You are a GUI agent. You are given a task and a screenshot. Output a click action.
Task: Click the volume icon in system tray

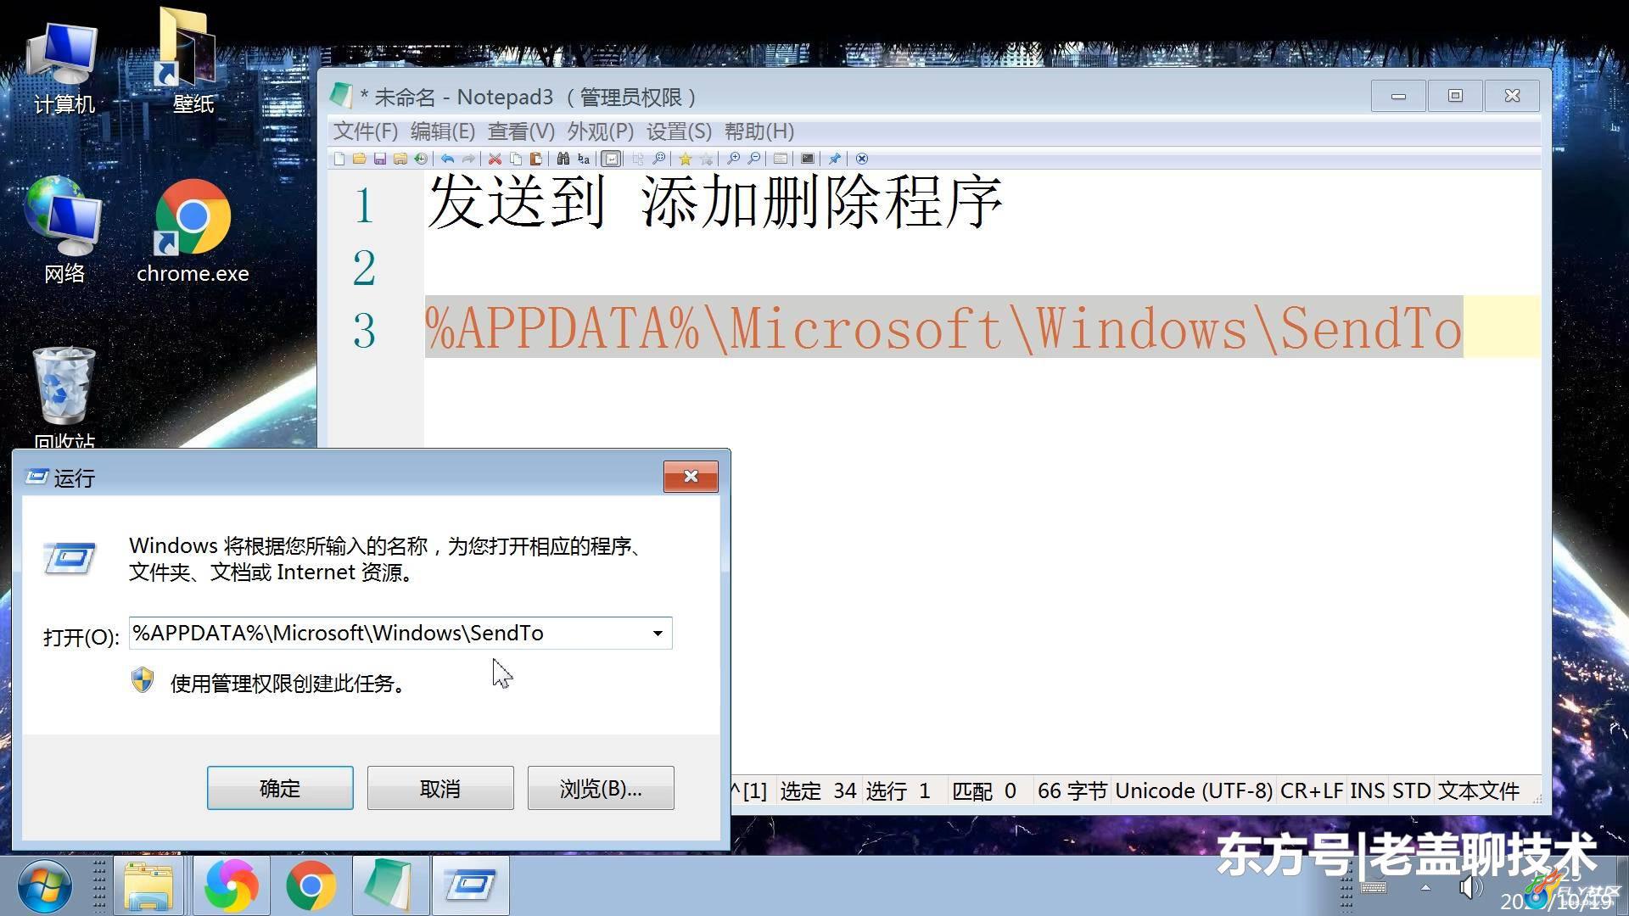pos(1470,888)
